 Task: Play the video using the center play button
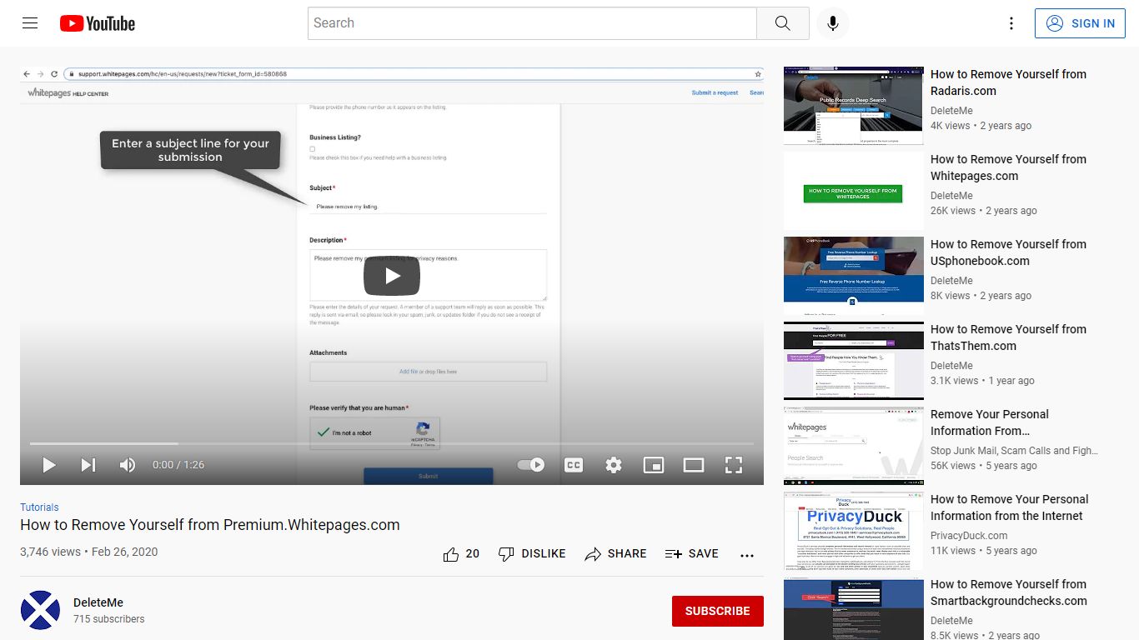click(392, 276)
